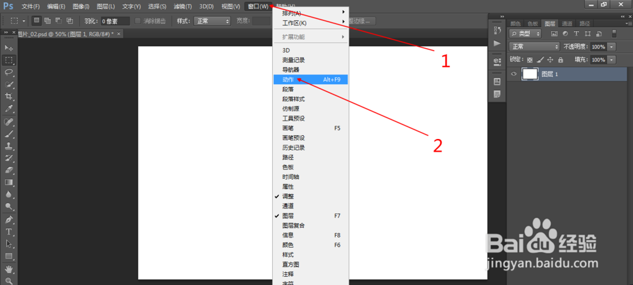Image resolution: width=633 pixels, height=285 pixels.
Task: Open the 3D panel icon in dock
Action: 498,61
